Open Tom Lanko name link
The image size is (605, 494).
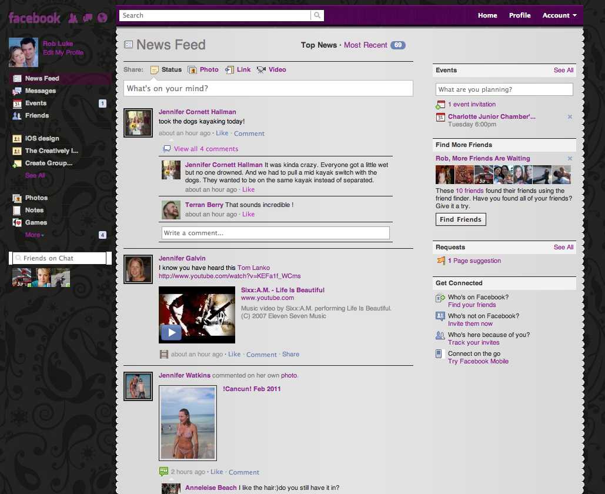click(x=253, y=268)
